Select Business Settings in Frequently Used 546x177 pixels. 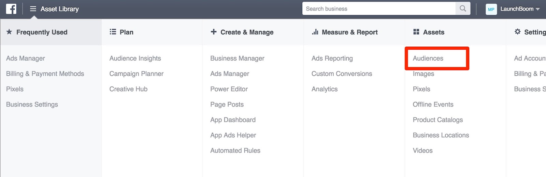(32, 104)
